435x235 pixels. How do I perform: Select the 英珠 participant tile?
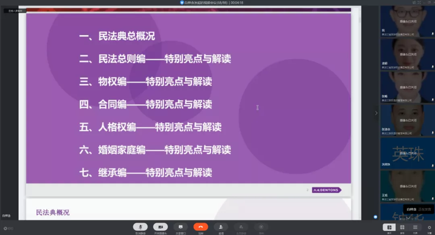407,153
